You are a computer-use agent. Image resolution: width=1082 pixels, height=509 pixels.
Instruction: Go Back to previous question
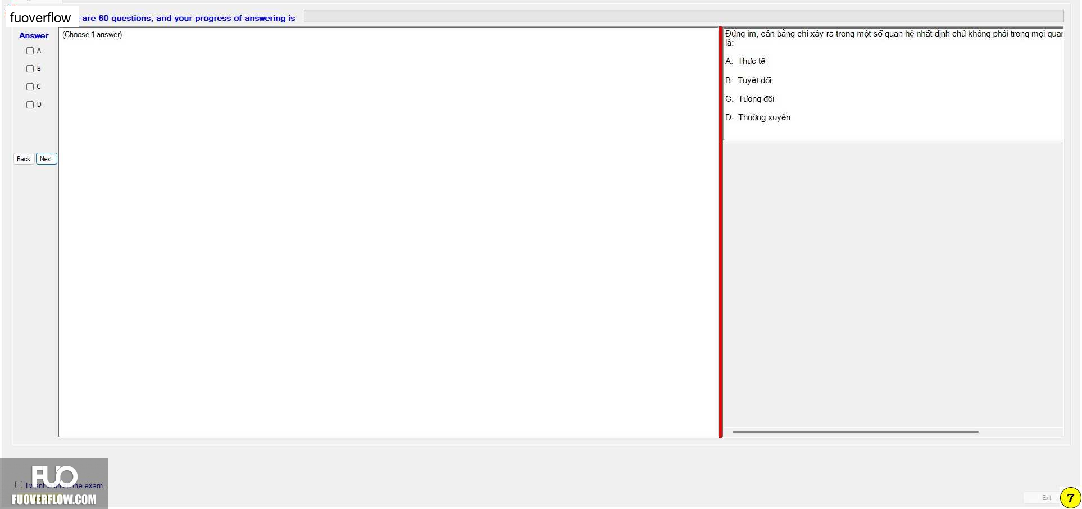pos(24,159)
